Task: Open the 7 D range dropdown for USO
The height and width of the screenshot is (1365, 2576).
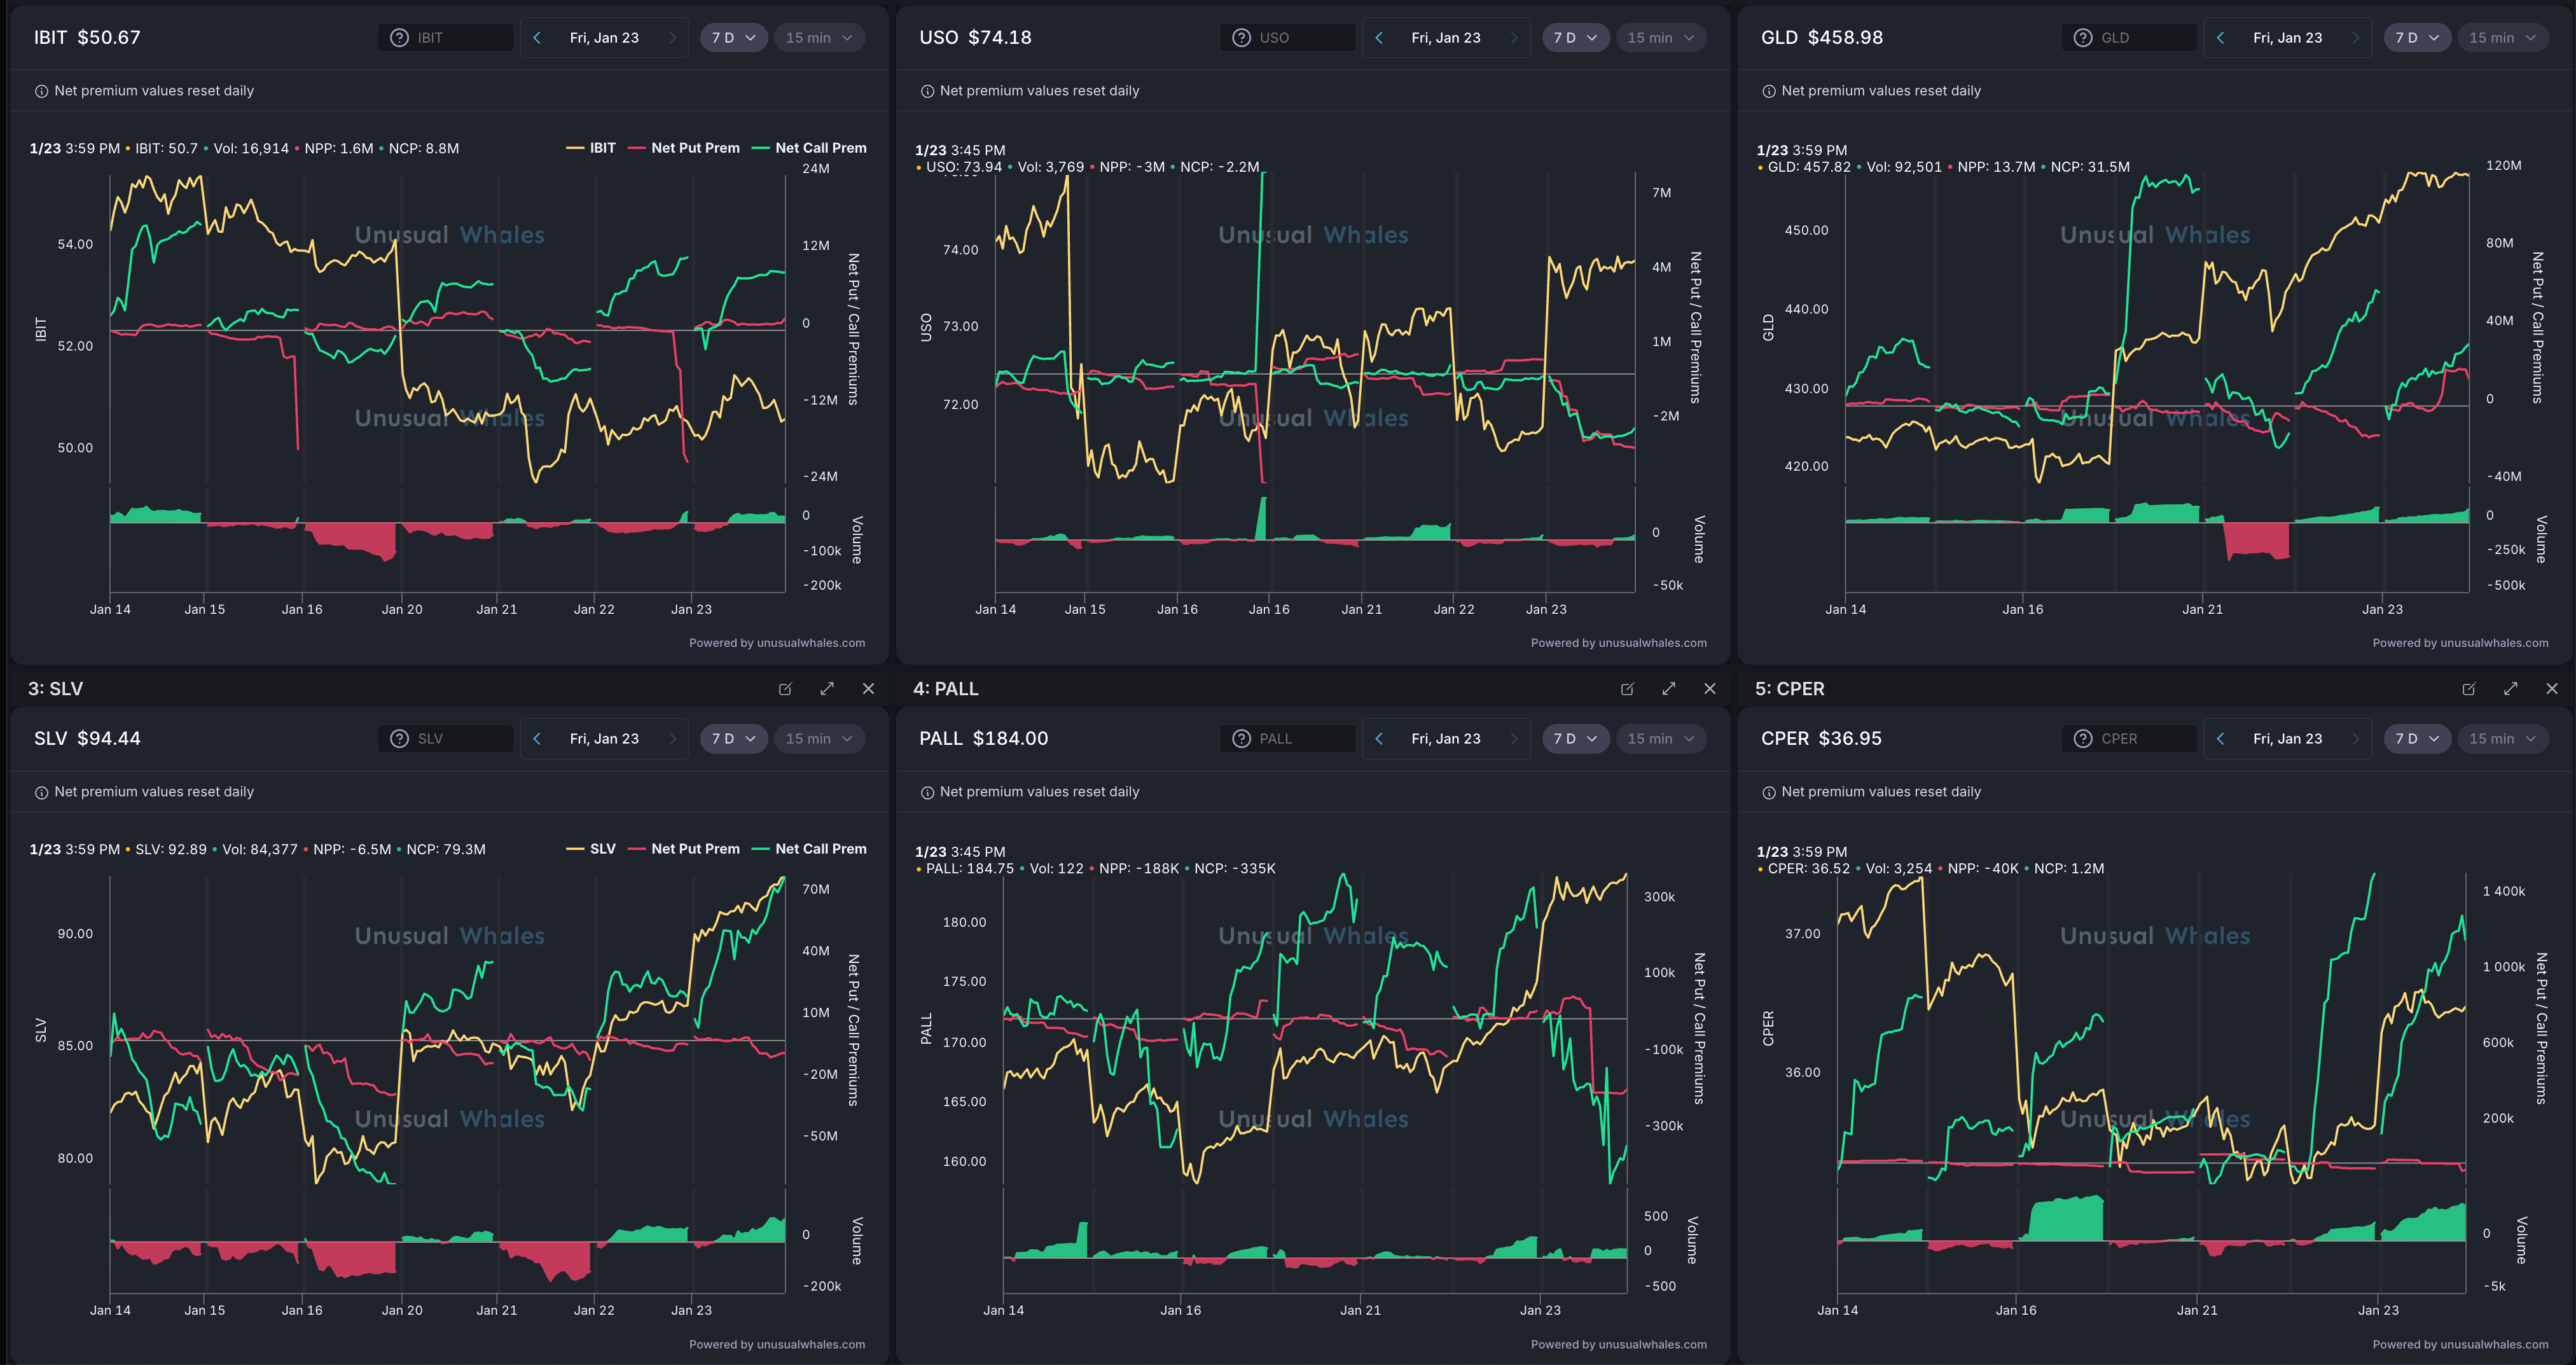Action: click(1574, 38)
